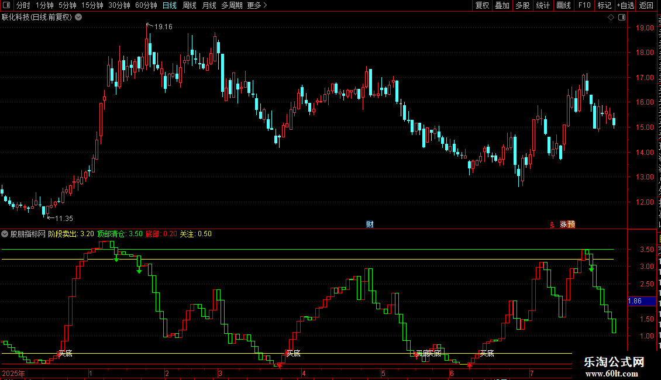Viewport: 661px width, 380px height.
Task: Open the 统计 statistics button
Action: pos(542,5)
